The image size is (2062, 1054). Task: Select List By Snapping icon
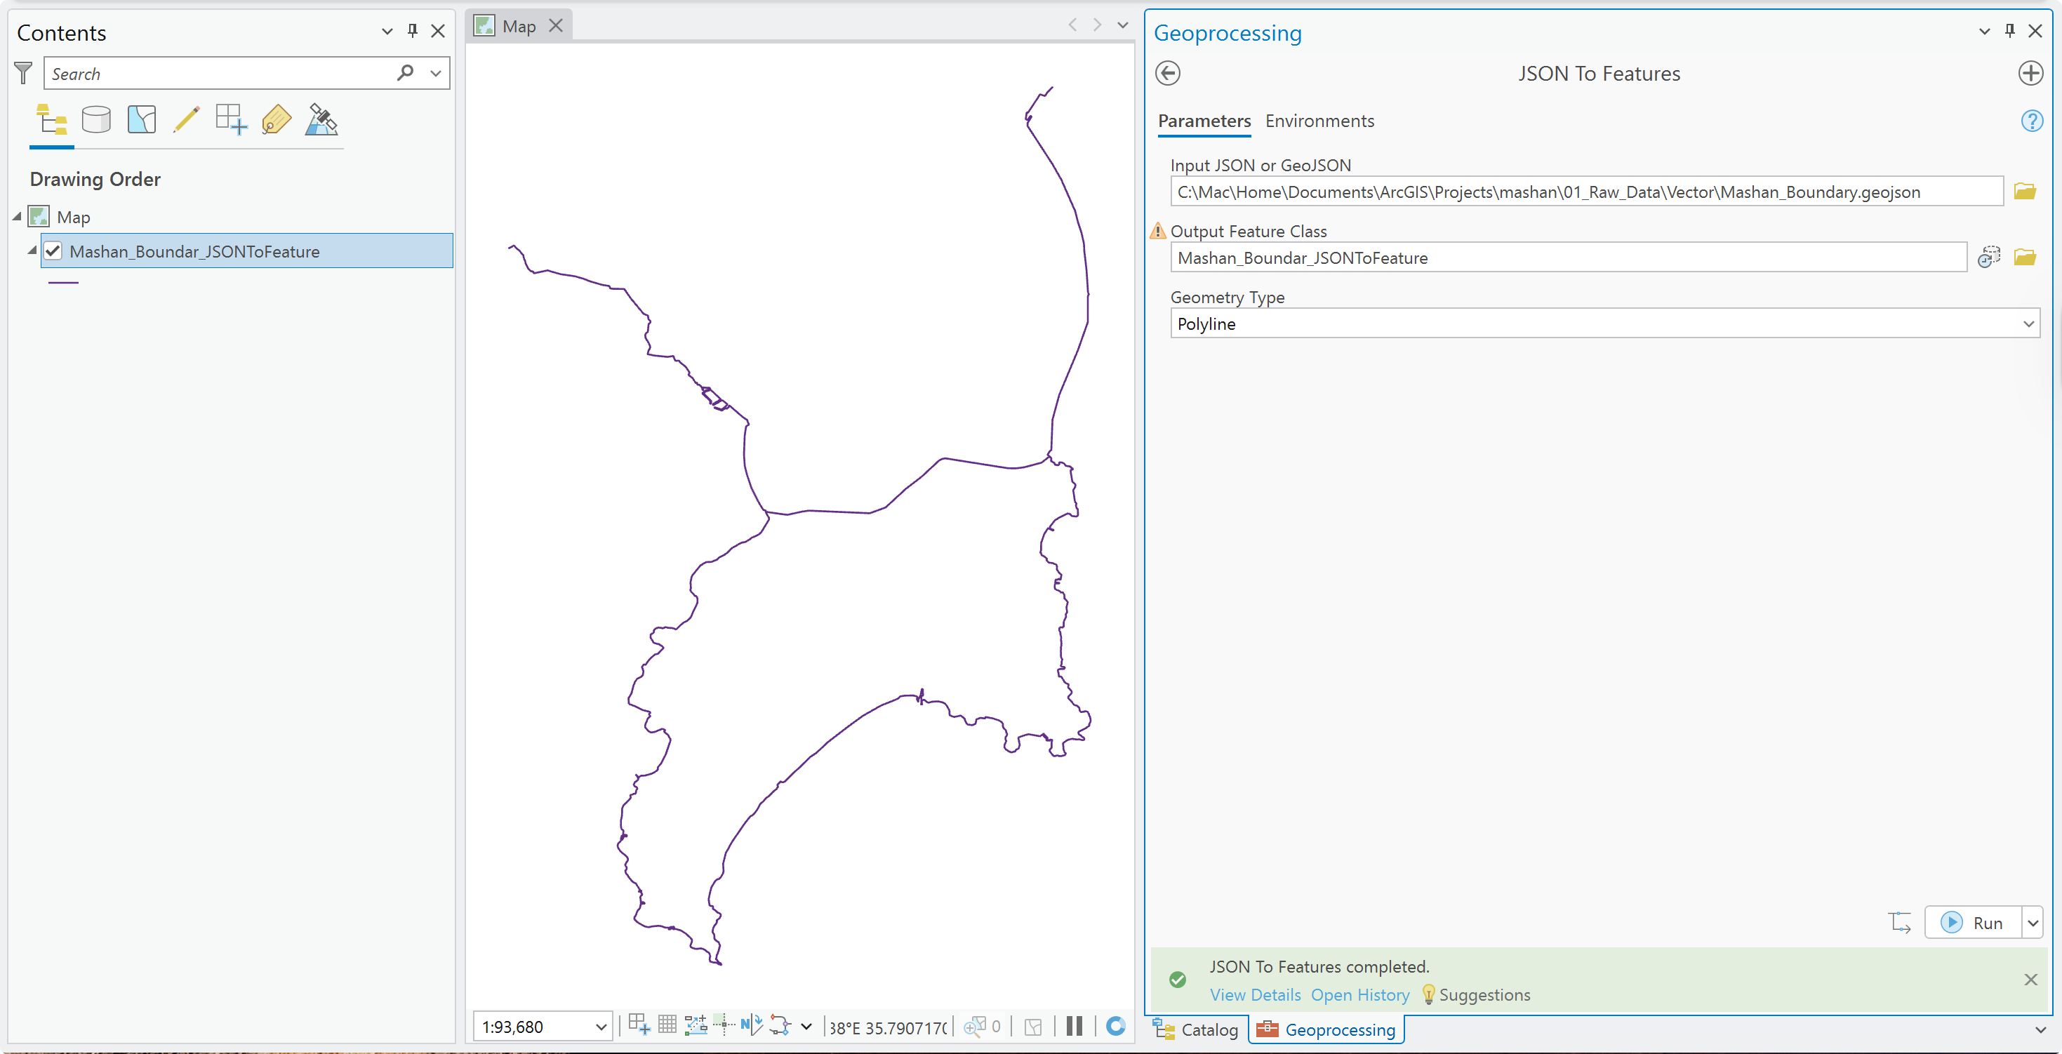(232, 120)
